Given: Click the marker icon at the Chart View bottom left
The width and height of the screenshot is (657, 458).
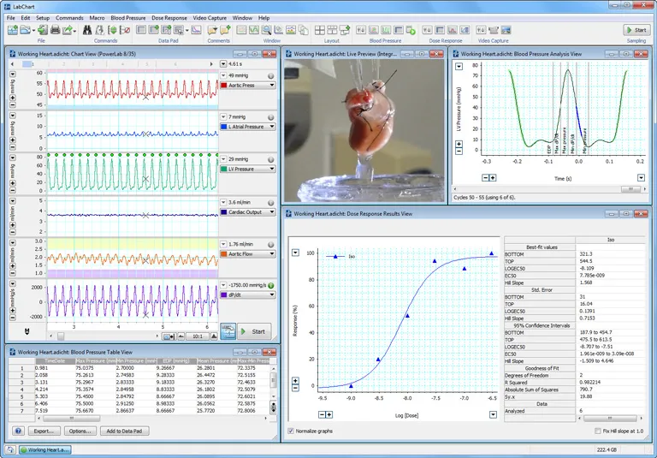Looking at the screenshot, I should click(x=27, y=330).
